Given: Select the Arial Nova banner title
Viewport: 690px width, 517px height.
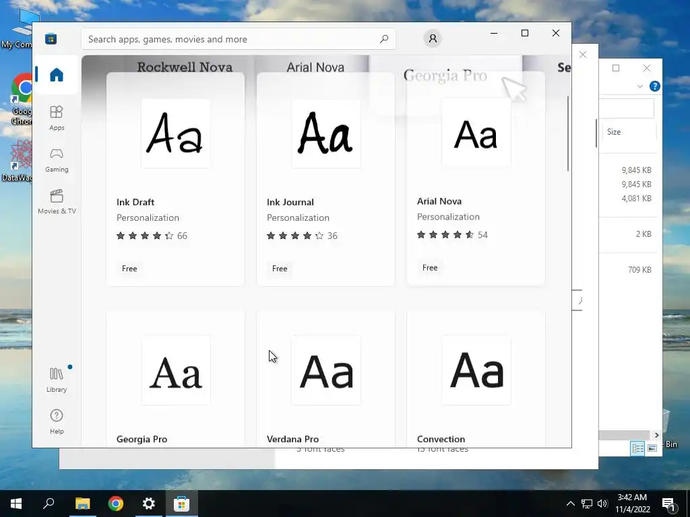Looking at the screenshot, I should (315, 67).
